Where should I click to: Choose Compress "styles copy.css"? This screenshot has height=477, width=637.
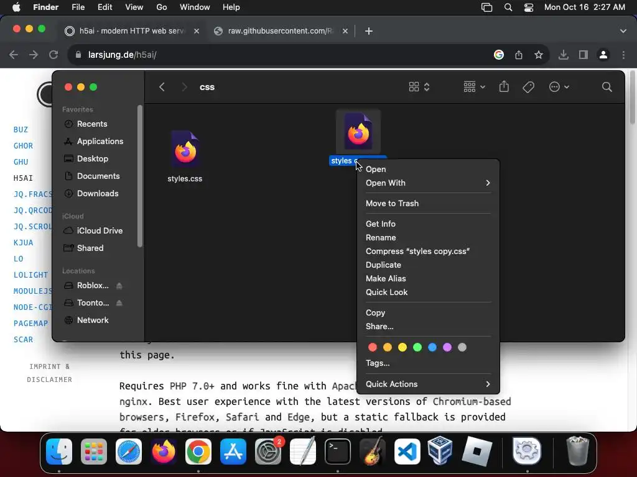[x=428, y=251]
